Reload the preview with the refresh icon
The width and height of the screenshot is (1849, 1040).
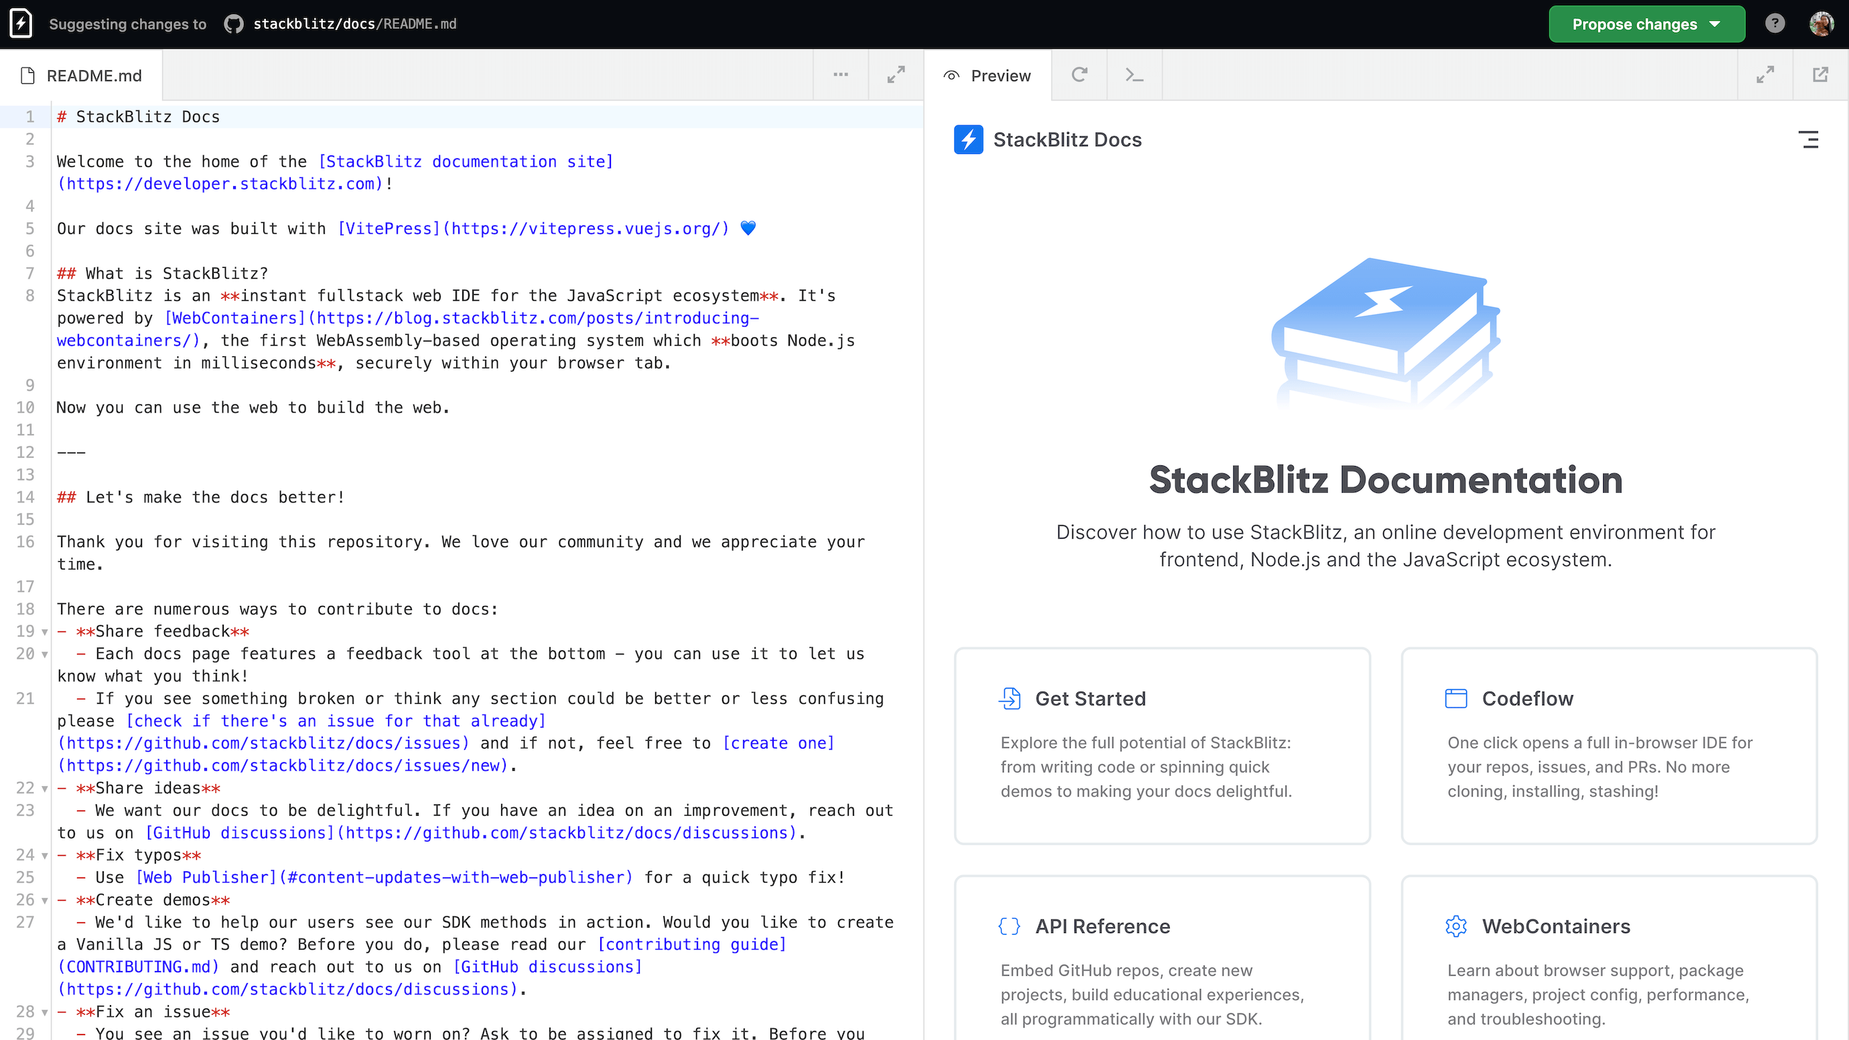1079,74
